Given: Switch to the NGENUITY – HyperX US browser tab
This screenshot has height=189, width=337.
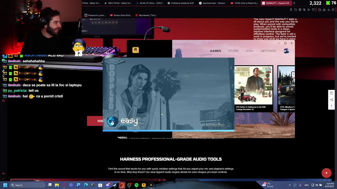Looking at the screenshot, I should pos(276,3).
